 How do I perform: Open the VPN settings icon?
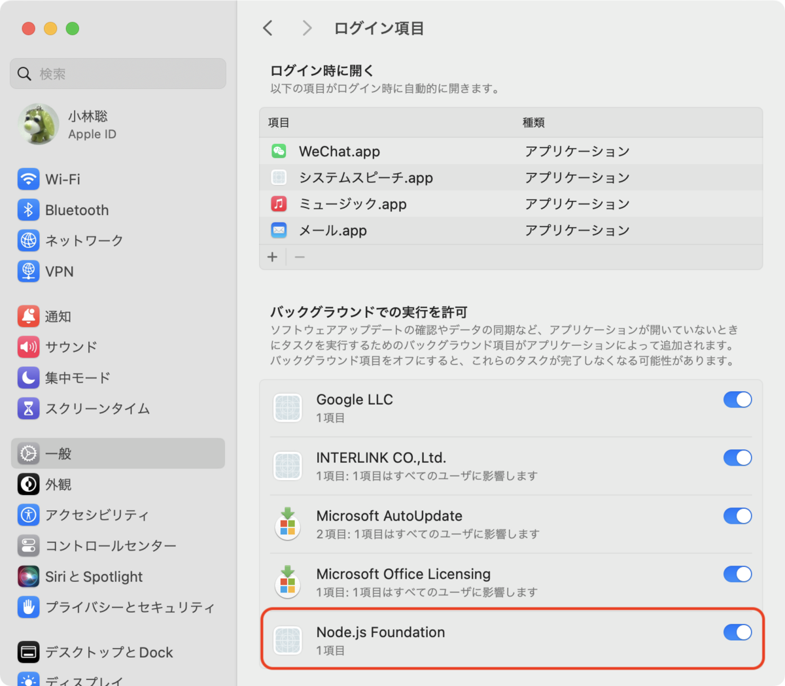coord(28,271)
